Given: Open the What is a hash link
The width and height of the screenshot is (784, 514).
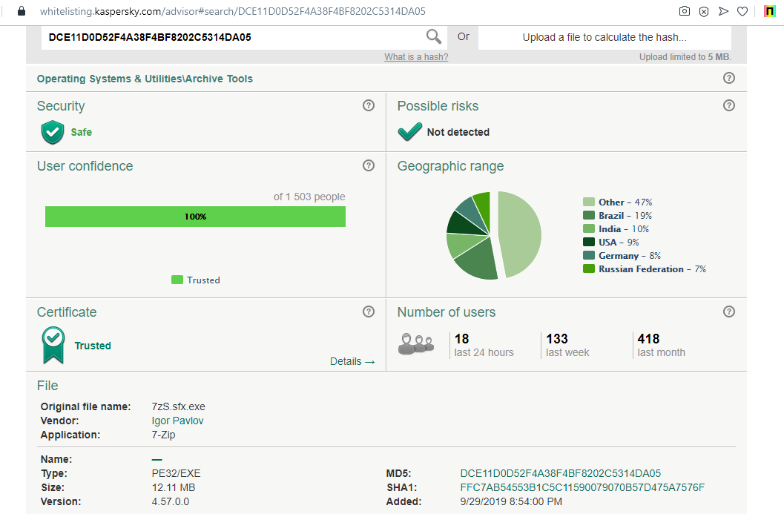Looking at the screenshot, I should point(416,57).
